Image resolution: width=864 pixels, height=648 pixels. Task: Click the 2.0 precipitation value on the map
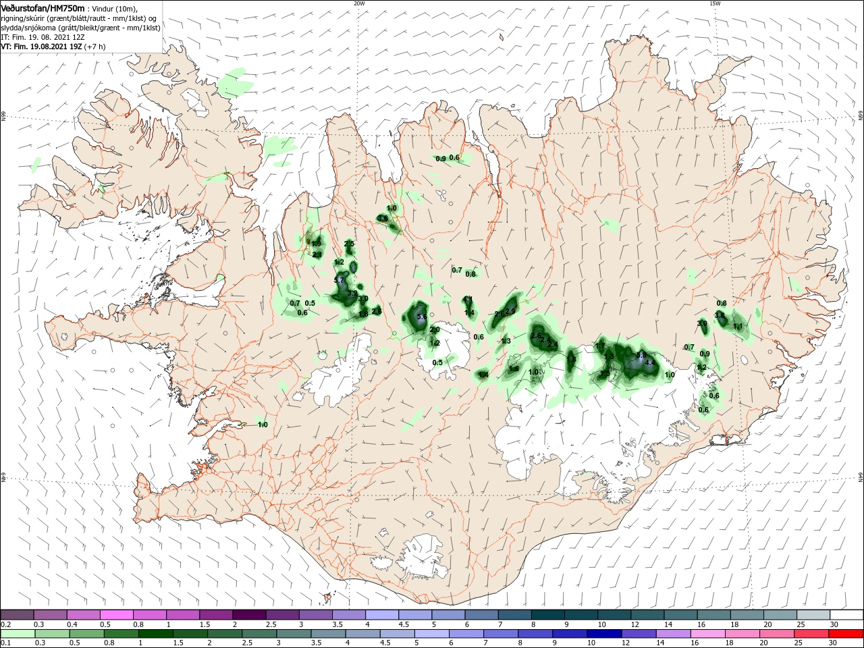point(435,329)
